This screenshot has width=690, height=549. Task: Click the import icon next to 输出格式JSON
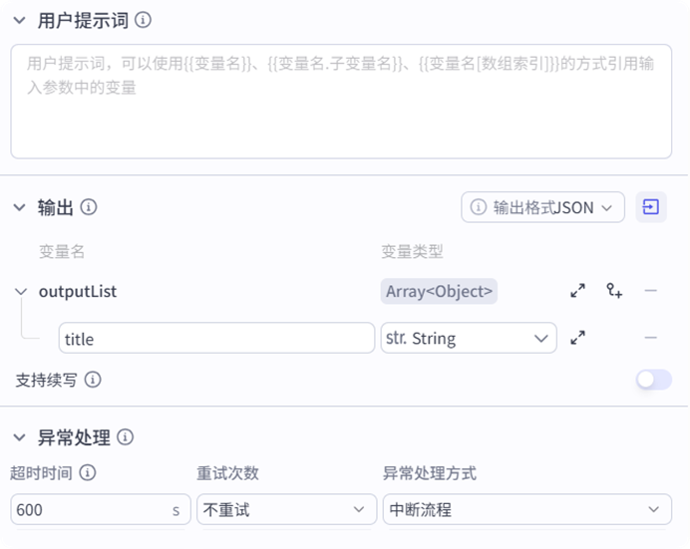651,207
